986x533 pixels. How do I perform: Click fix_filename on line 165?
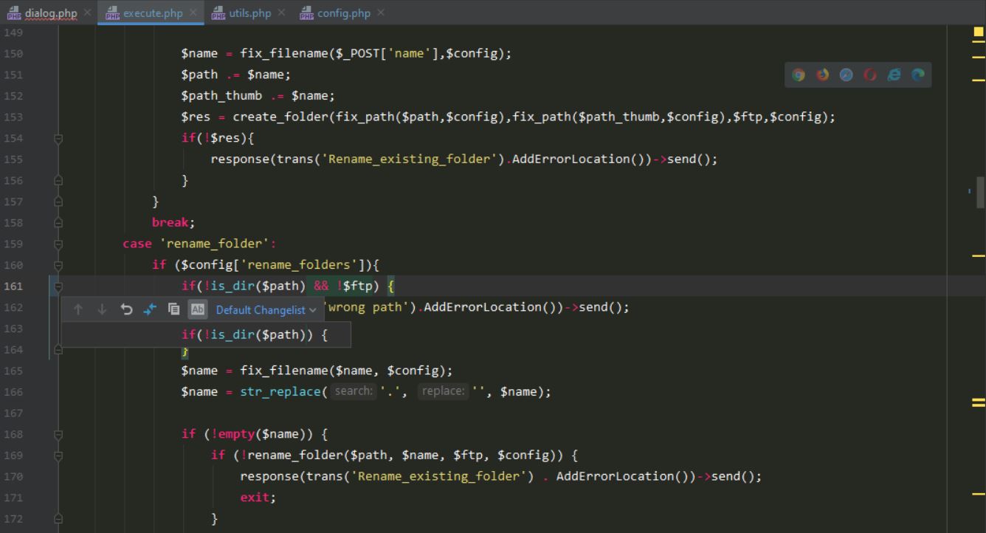[284, 371]
